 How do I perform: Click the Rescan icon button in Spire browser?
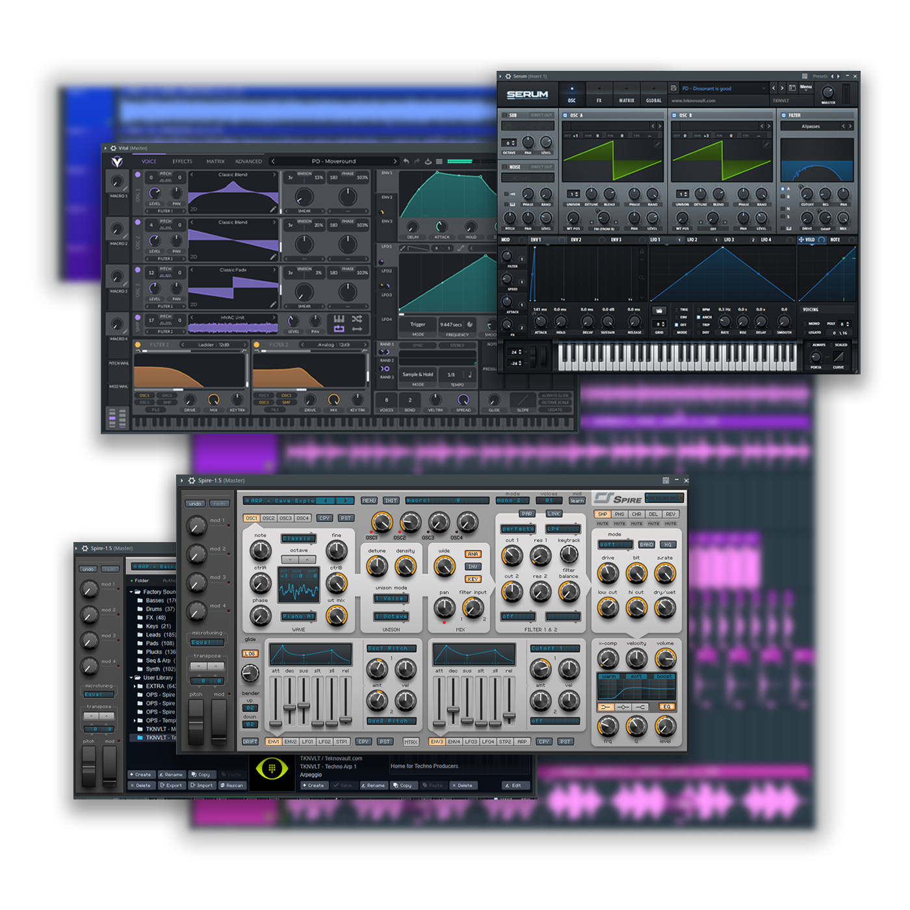coord(231,785)
